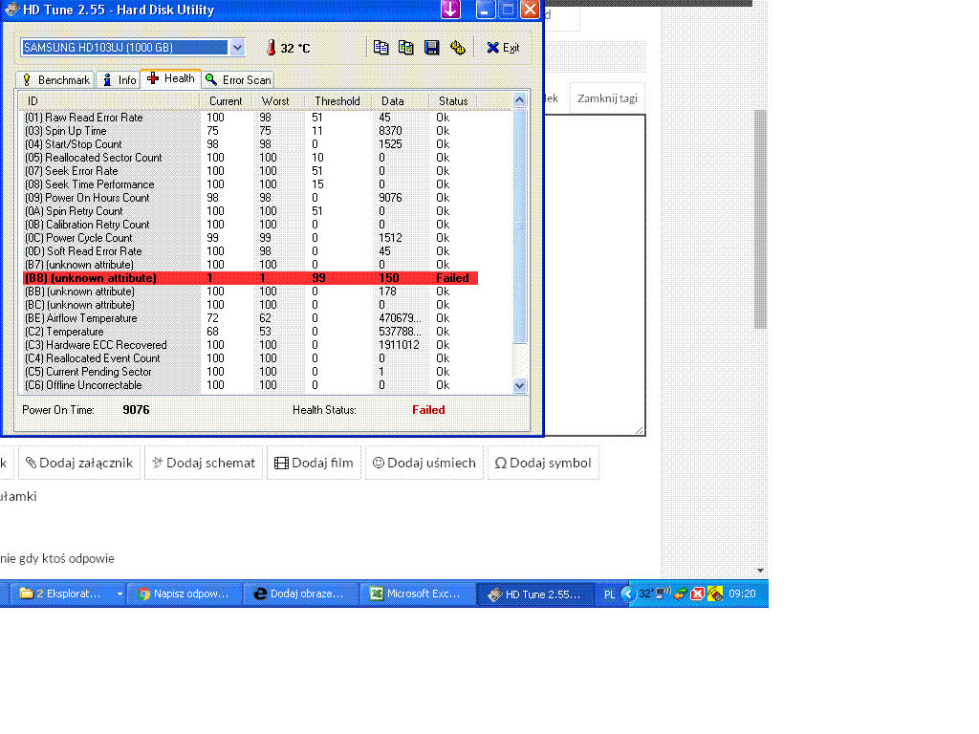The image size is (979, 734).
Task: Click the Threshold column header
Action: [x=337, y=101]
